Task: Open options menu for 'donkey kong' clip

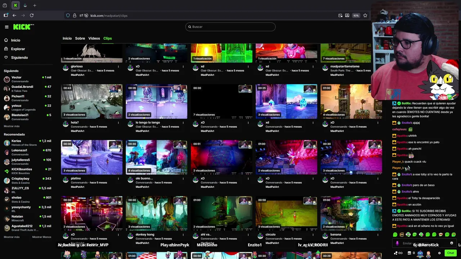Action: [183, 235]
